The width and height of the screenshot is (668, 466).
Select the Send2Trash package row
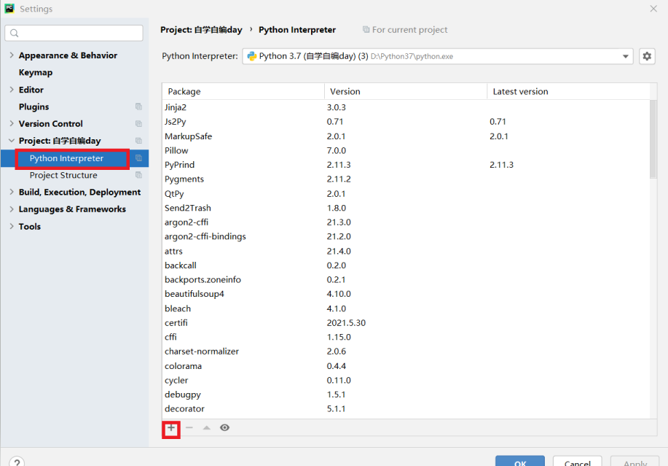point(406,208)
